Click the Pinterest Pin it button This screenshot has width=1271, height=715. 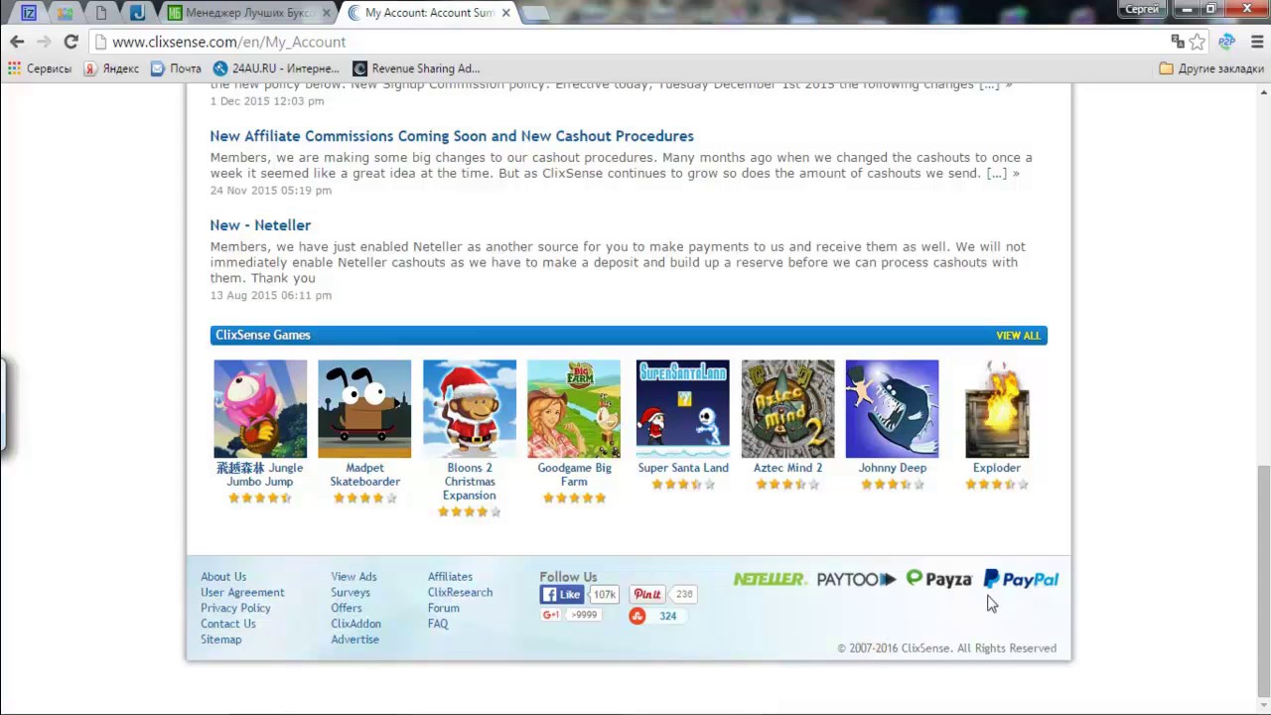click(x=647, y=595)
